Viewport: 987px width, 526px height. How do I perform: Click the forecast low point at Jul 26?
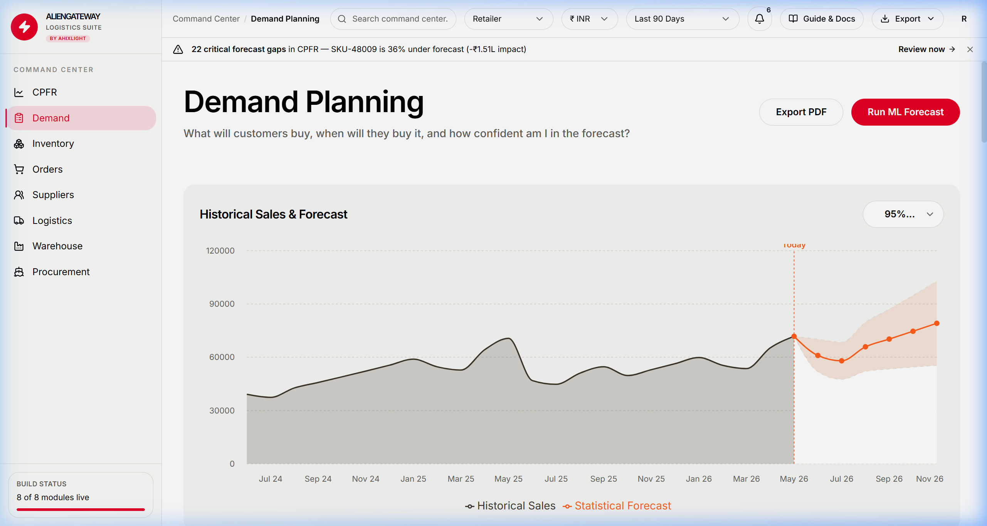[x=842, y=361]
